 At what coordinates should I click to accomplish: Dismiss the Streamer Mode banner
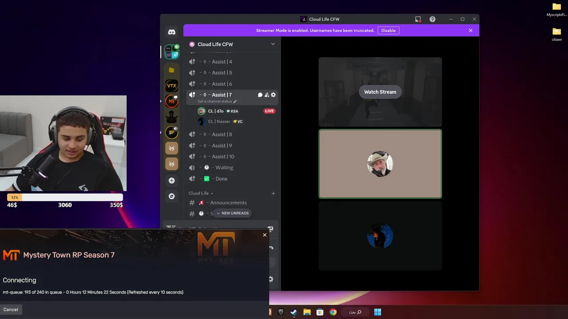pyautogui.click(x=470, y=31)
